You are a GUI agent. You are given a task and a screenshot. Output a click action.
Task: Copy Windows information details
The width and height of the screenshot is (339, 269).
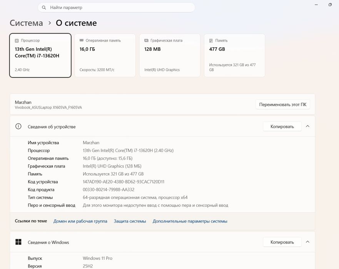282,242
